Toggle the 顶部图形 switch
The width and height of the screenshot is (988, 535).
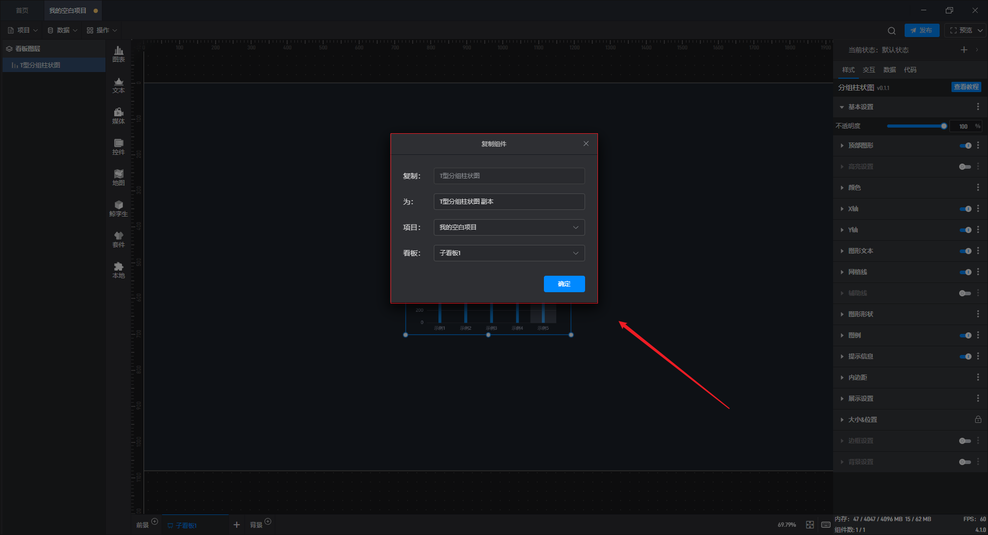965,146
